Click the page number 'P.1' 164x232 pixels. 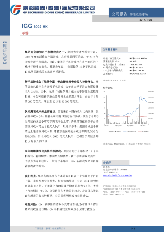tap(133, 229)
